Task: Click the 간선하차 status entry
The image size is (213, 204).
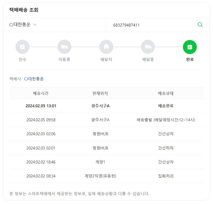Action: [x=166, y=148]
